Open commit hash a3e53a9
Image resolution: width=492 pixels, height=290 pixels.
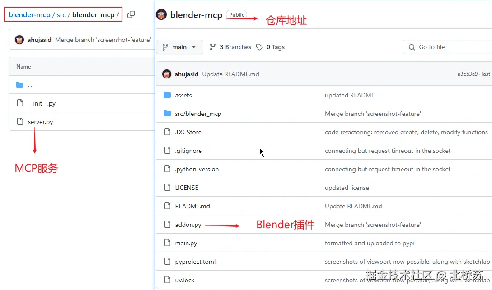point(468,74)
